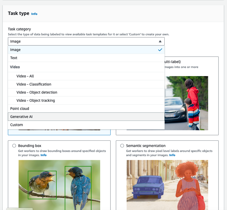Select the Text task category

coord(86,58)
